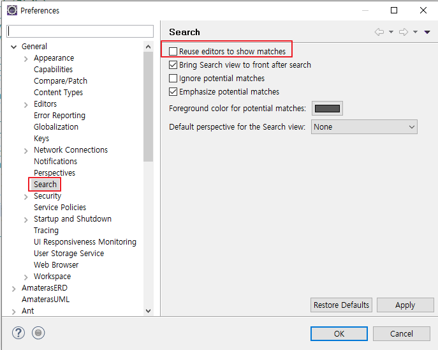Open Service Policies page
438x350 pixels.
point(60,208)
